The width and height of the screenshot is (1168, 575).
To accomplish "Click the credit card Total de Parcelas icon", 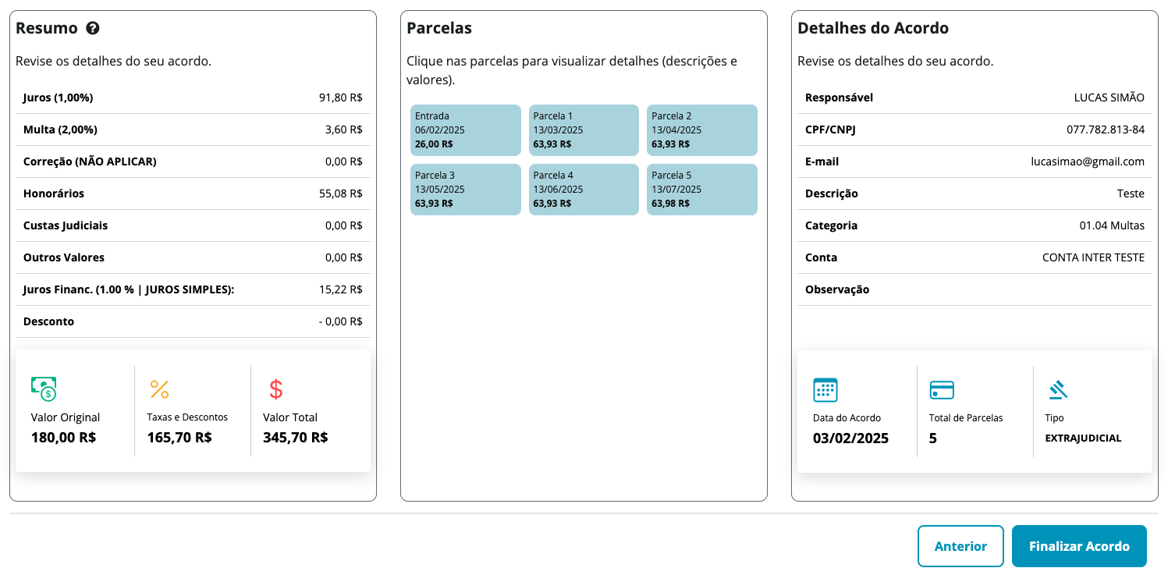I will [x=942, y=389].
